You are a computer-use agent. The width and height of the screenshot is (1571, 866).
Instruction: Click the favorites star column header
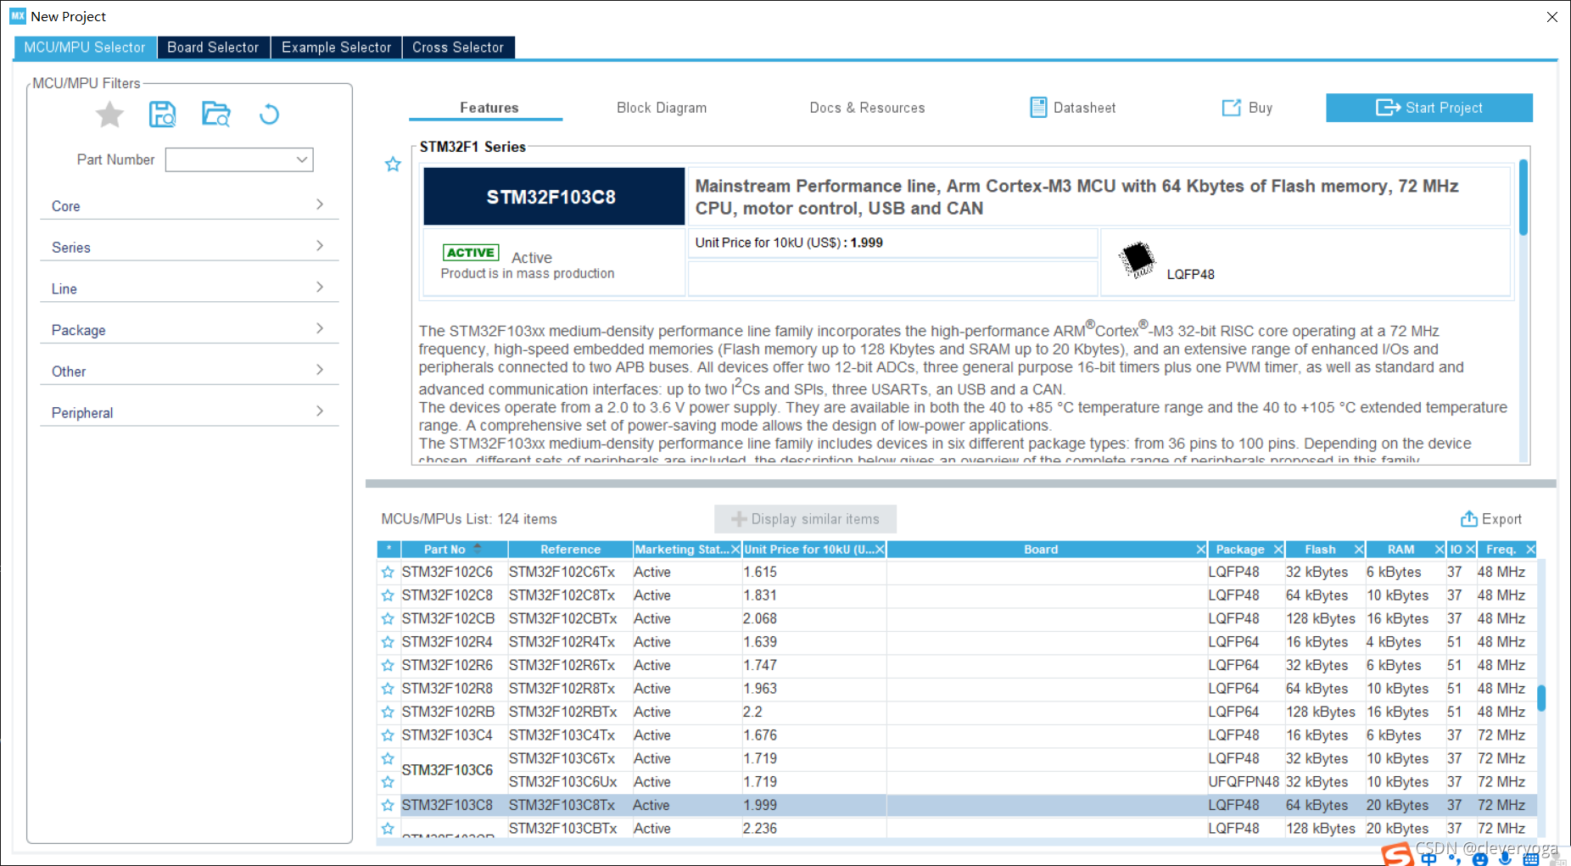coord(389,550)
